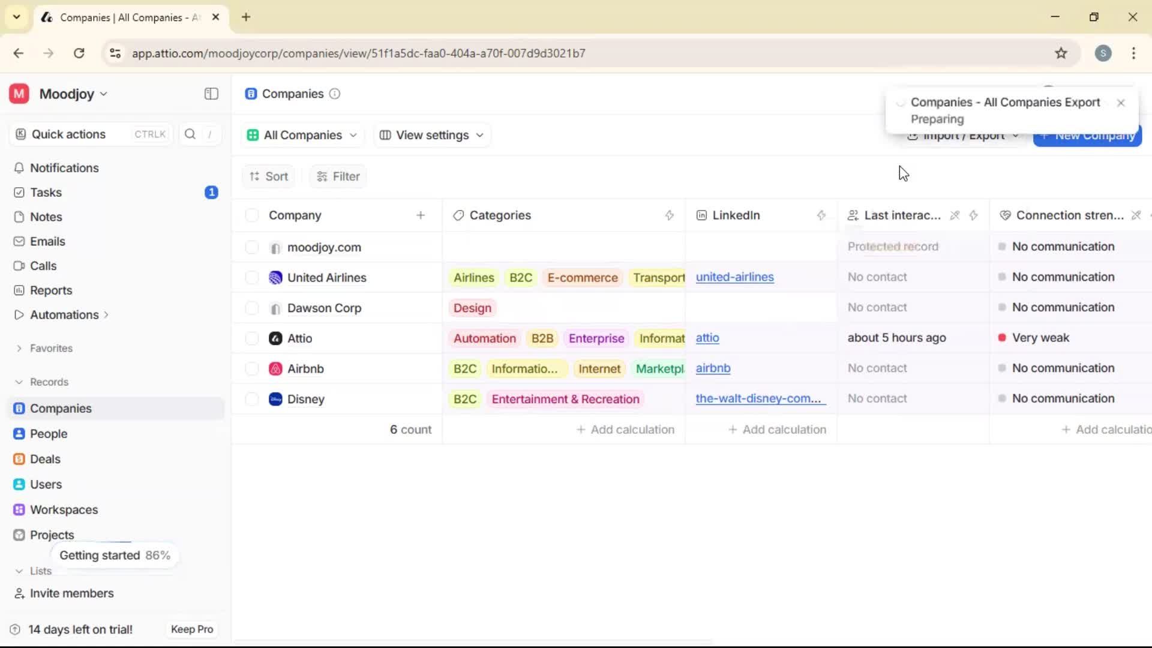This screenshot has width=1152, height=648.
Task: Open Moodjoy workspace dropdown
Action: click(x=73, y=94)
